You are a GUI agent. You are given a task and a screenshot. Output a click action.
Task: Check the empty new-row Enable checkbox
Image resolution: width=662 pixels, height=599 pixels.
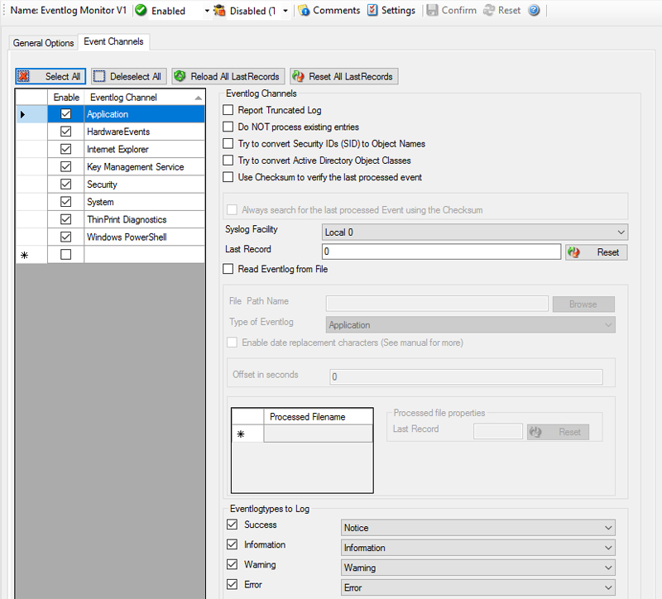(x=66, y=255)
